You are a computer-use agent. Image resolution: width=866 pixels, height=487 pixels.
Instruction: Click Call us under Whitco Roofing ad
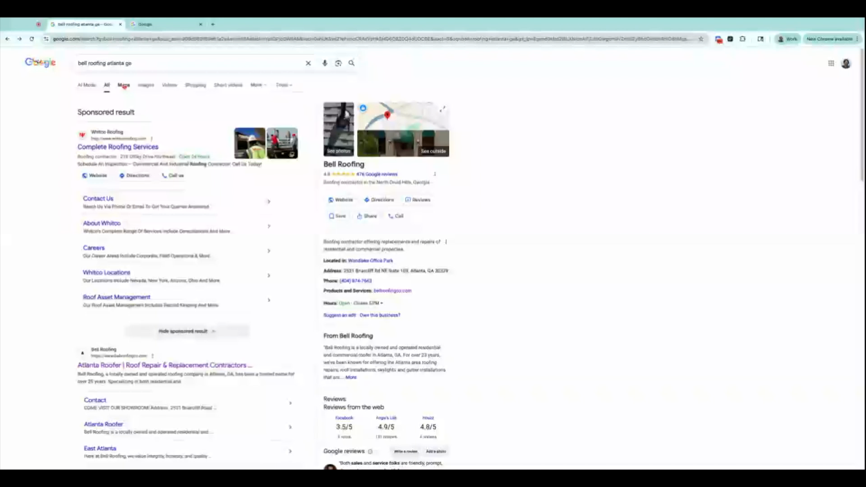pos(173,175)
